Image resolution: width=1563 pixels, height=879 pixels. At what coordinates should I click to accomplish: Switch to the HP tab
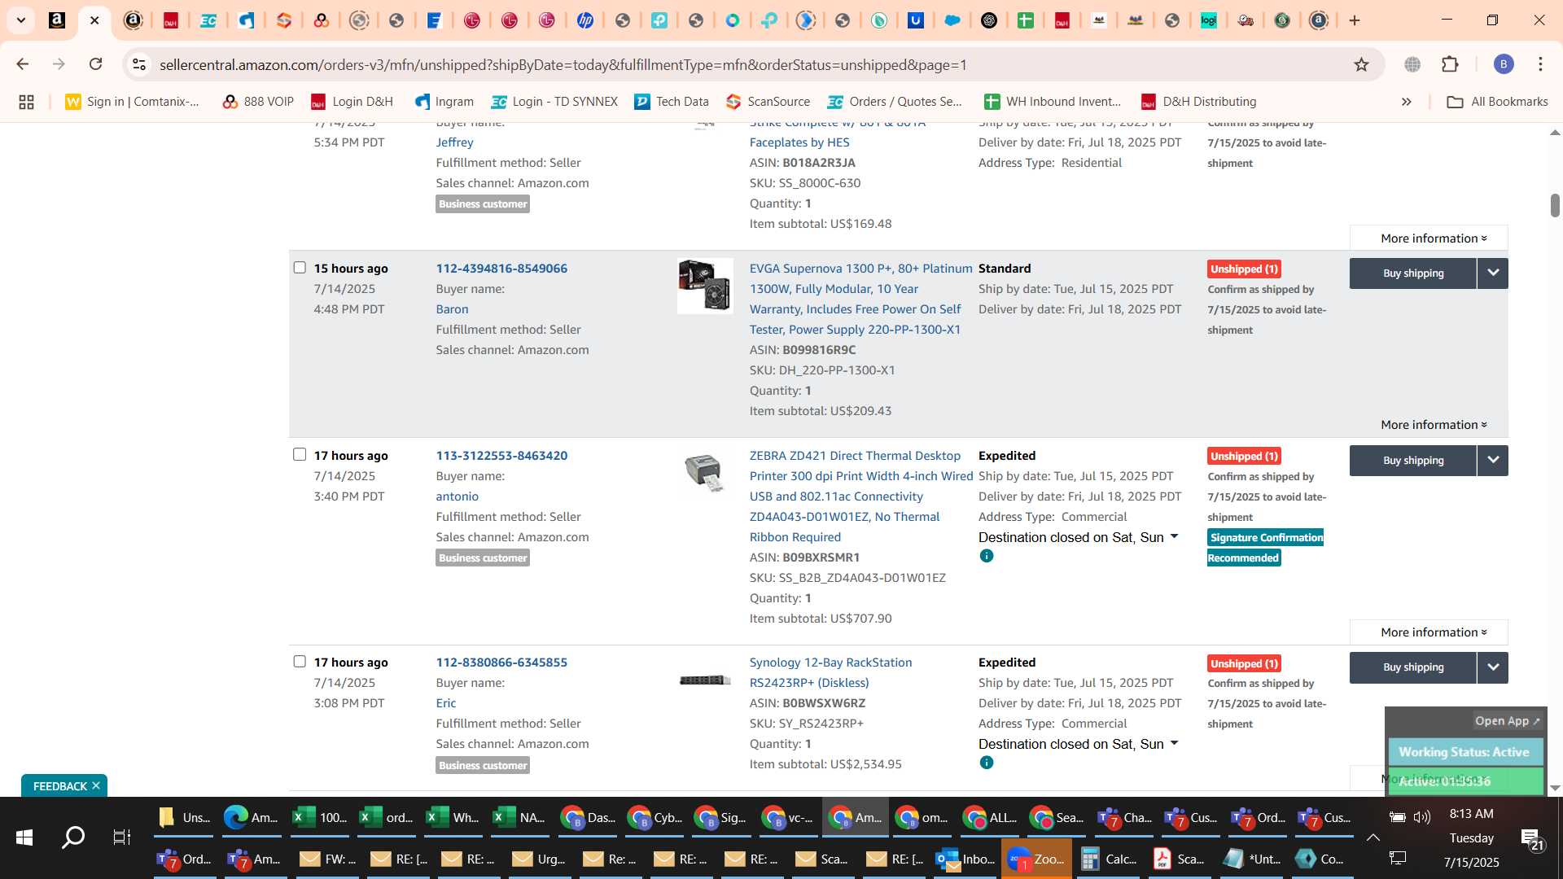click(584, 20)
